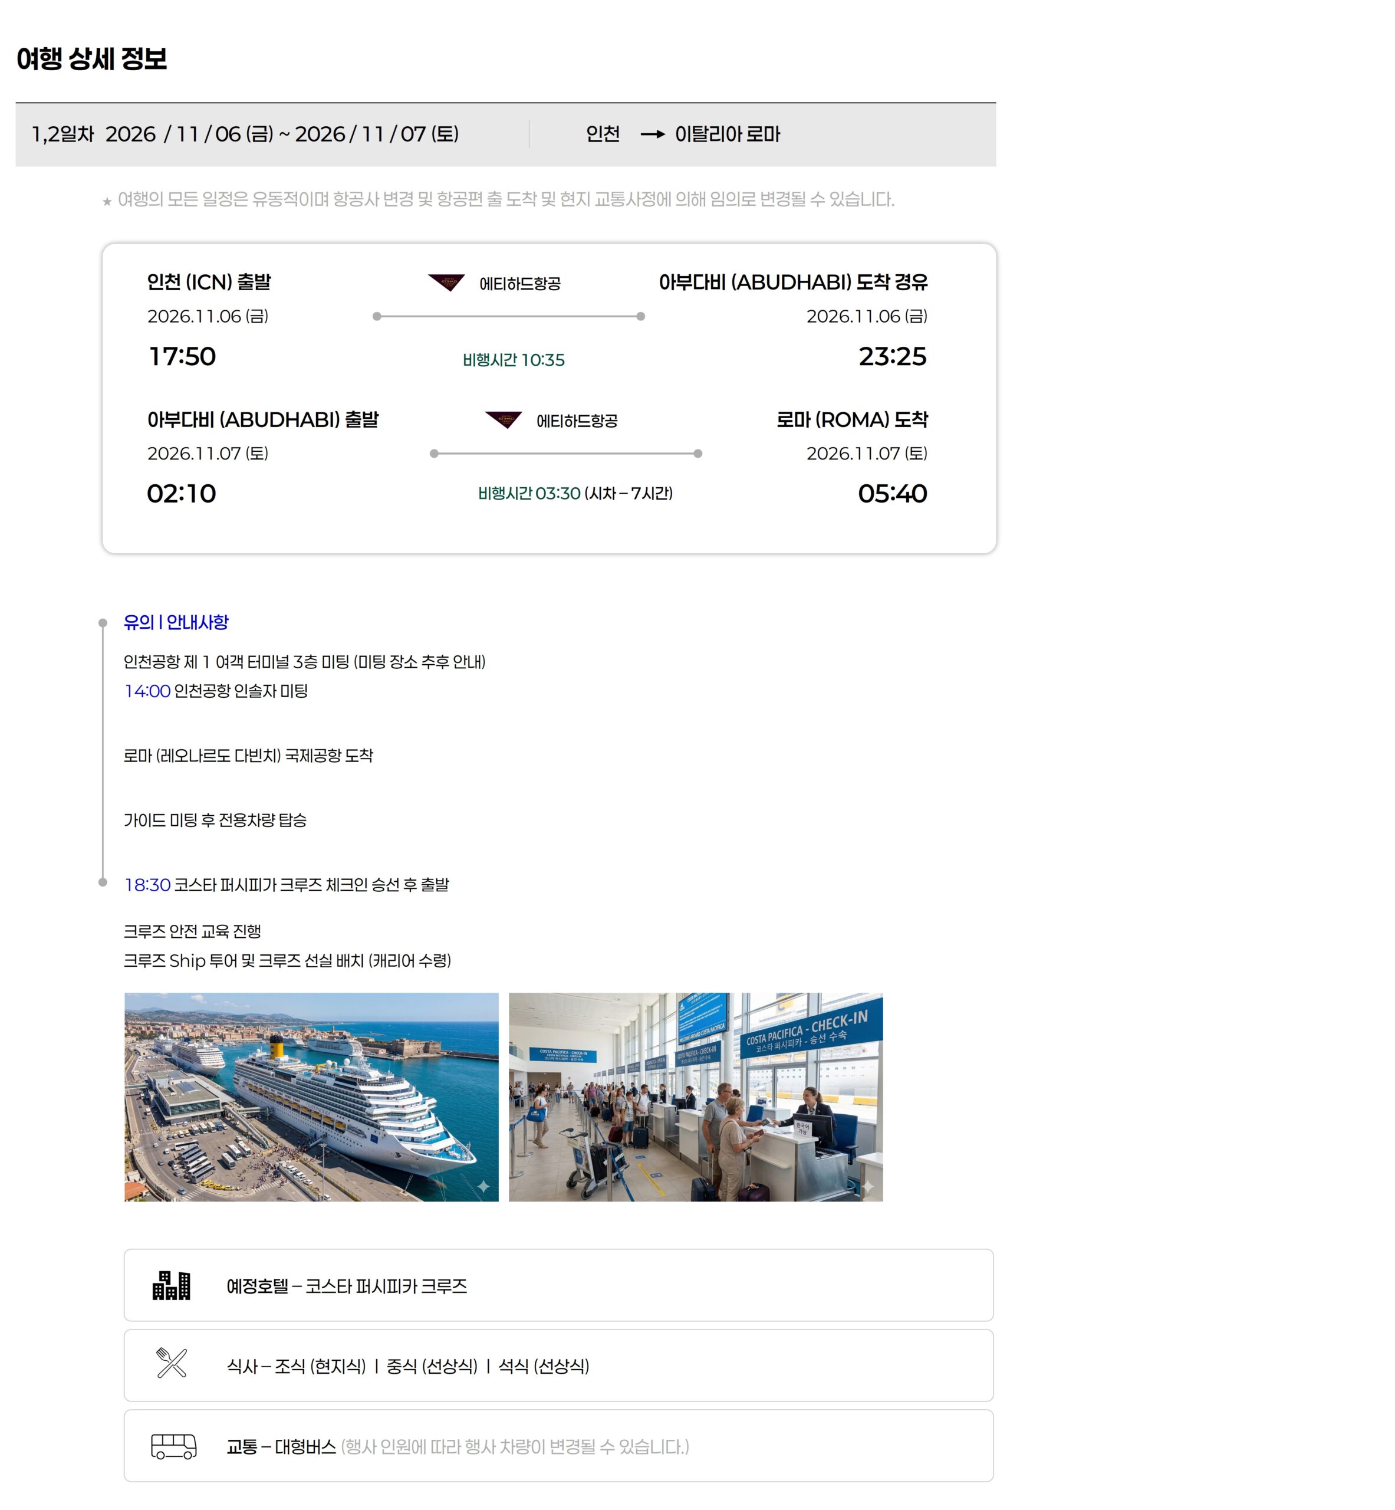Click the first flight route line endpoint at 아부다비
The image size is (1395, 1510).
point(640,316)
